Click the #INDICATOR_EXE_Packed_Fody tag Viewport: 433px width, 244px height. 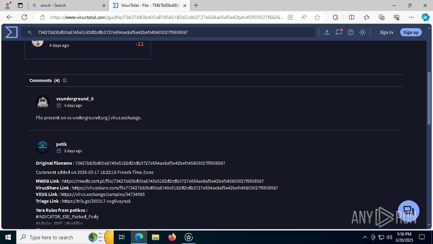[67, 217]
